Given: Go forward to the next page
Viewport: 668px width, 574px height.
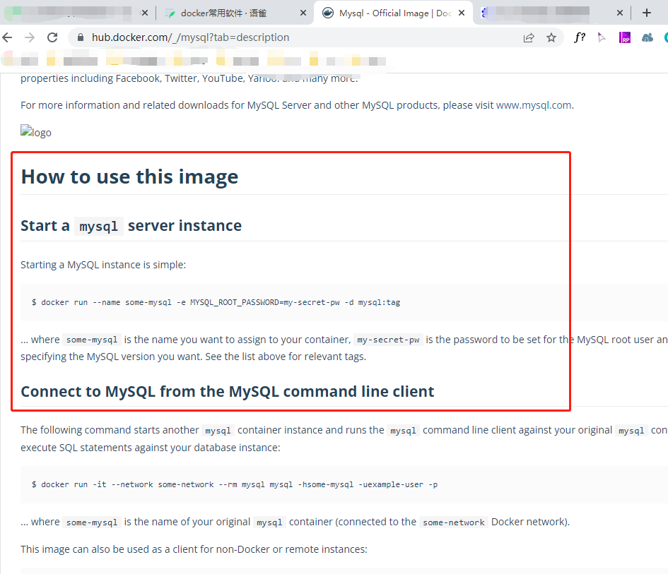Looking at the screenshot, I should [30, 37].
